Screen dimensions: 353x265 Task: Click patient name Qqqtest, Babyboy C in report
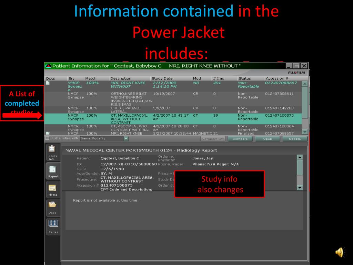coord(120,158)
